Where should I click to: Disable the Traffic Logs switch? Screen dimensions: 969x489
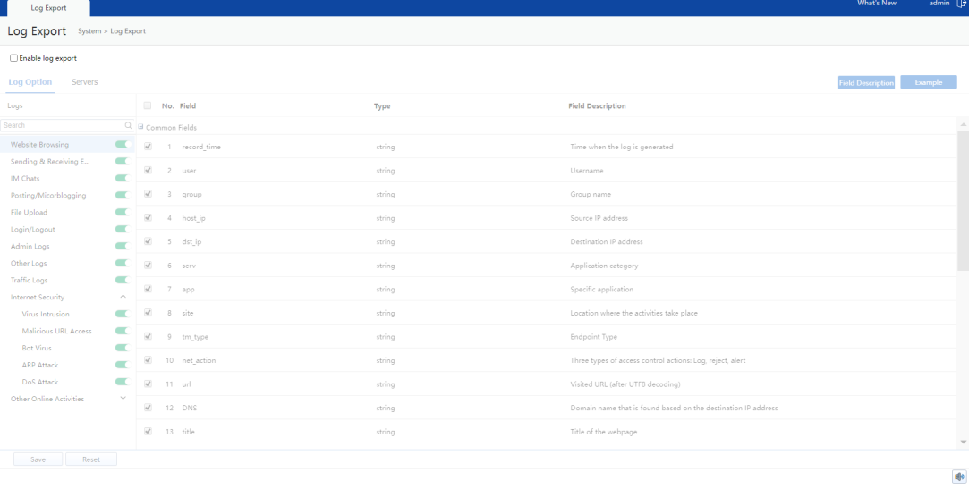pos(122,280)
